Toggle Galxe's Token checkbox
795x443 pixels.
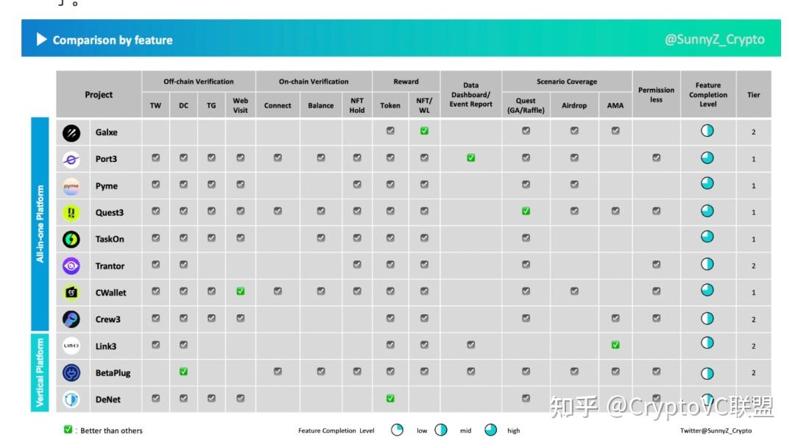pyautogui.click(x=390, y=131)
